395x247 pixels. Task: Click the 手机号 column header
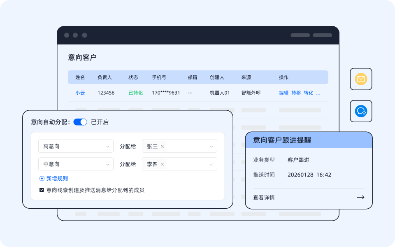coord(160,77)
